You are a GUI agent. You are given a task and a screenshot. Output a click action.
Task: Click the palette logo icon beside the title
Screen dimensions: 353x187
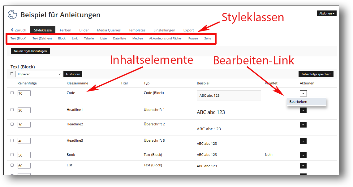click(13, 15)
